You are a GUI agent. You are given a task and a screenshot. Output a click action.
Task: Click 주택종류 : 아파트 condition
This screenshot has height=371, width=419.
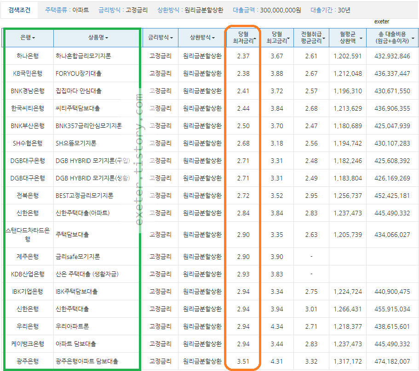click(67, 10)
